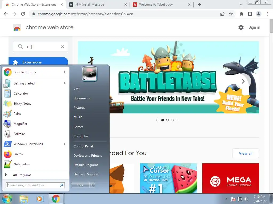Click Sign in link
Image resolution: width=273 pixels, height=204 pixels.
point(254,27)
